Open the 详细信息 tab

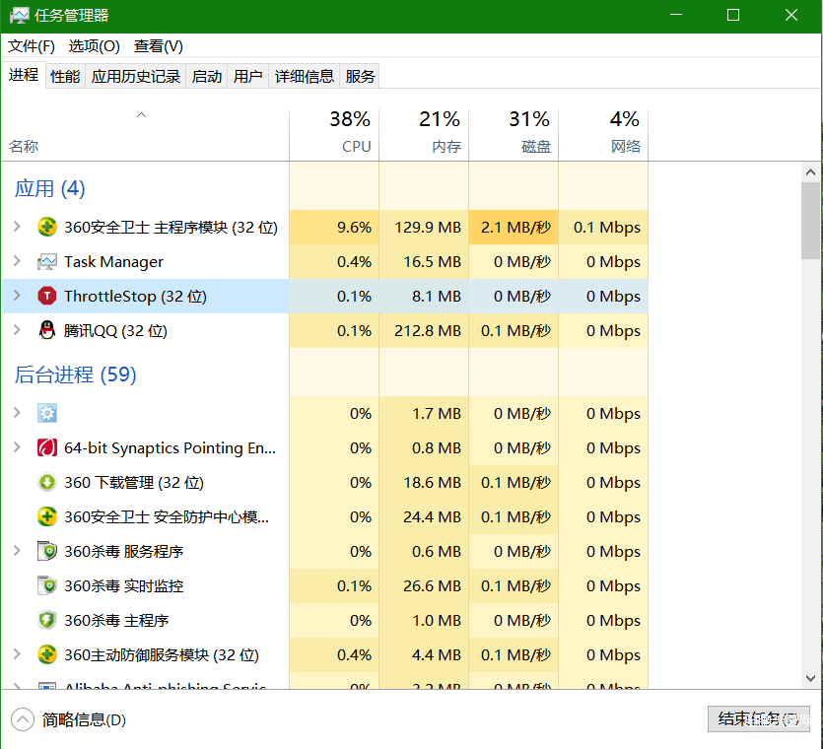tap(305, 77)
